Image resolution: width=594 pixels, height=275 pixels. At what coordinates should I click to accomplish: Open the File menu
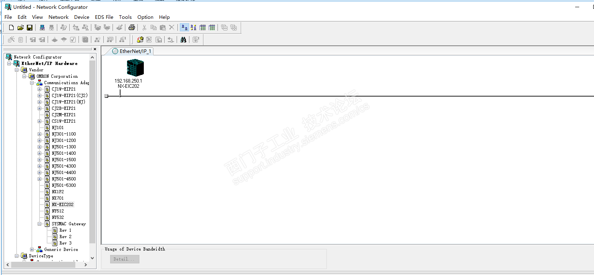[8, 17]
